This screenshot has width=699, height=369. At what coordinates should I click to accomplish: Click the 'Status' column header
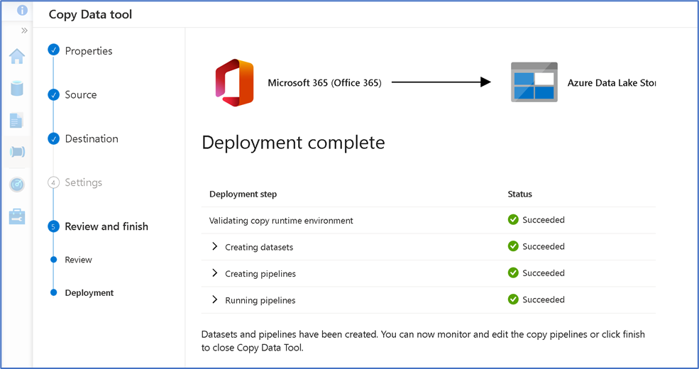[519, 194]
